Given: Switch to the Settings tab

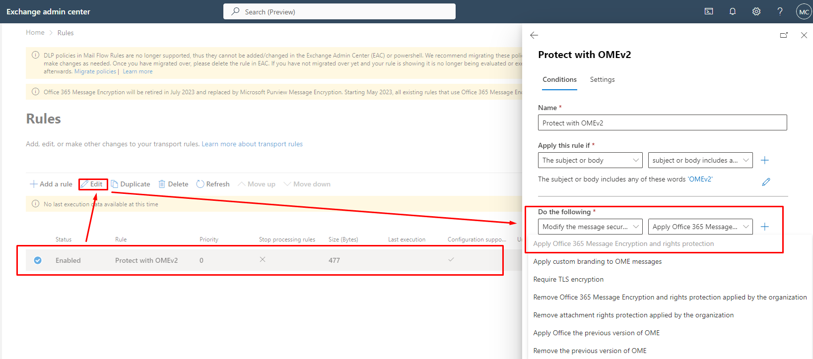Looking at the screenshot, I should tap(602, 80).
